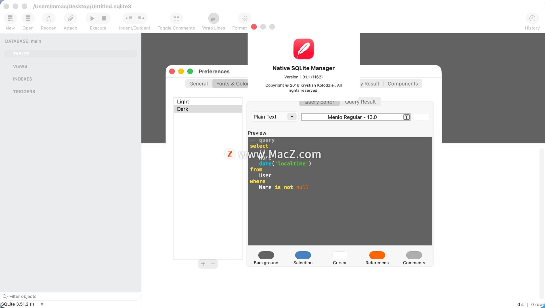Toggle the Wrap Lines toolbar button

pyautogui.click(x=213, y=18)
